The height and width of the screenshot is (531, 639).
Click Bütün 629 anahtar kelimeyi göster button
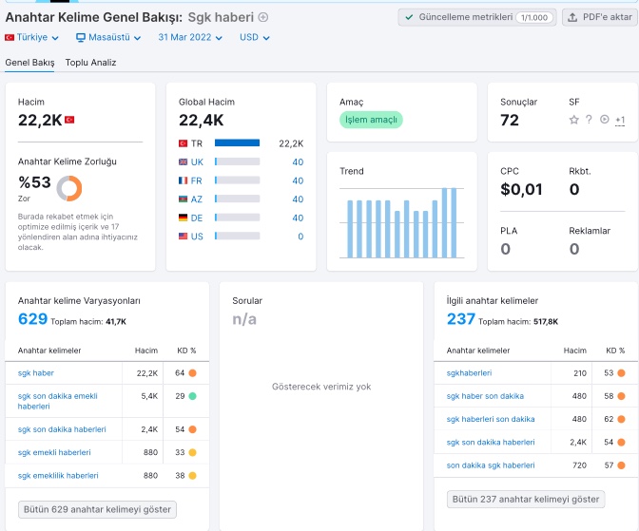tap(97, 509)
